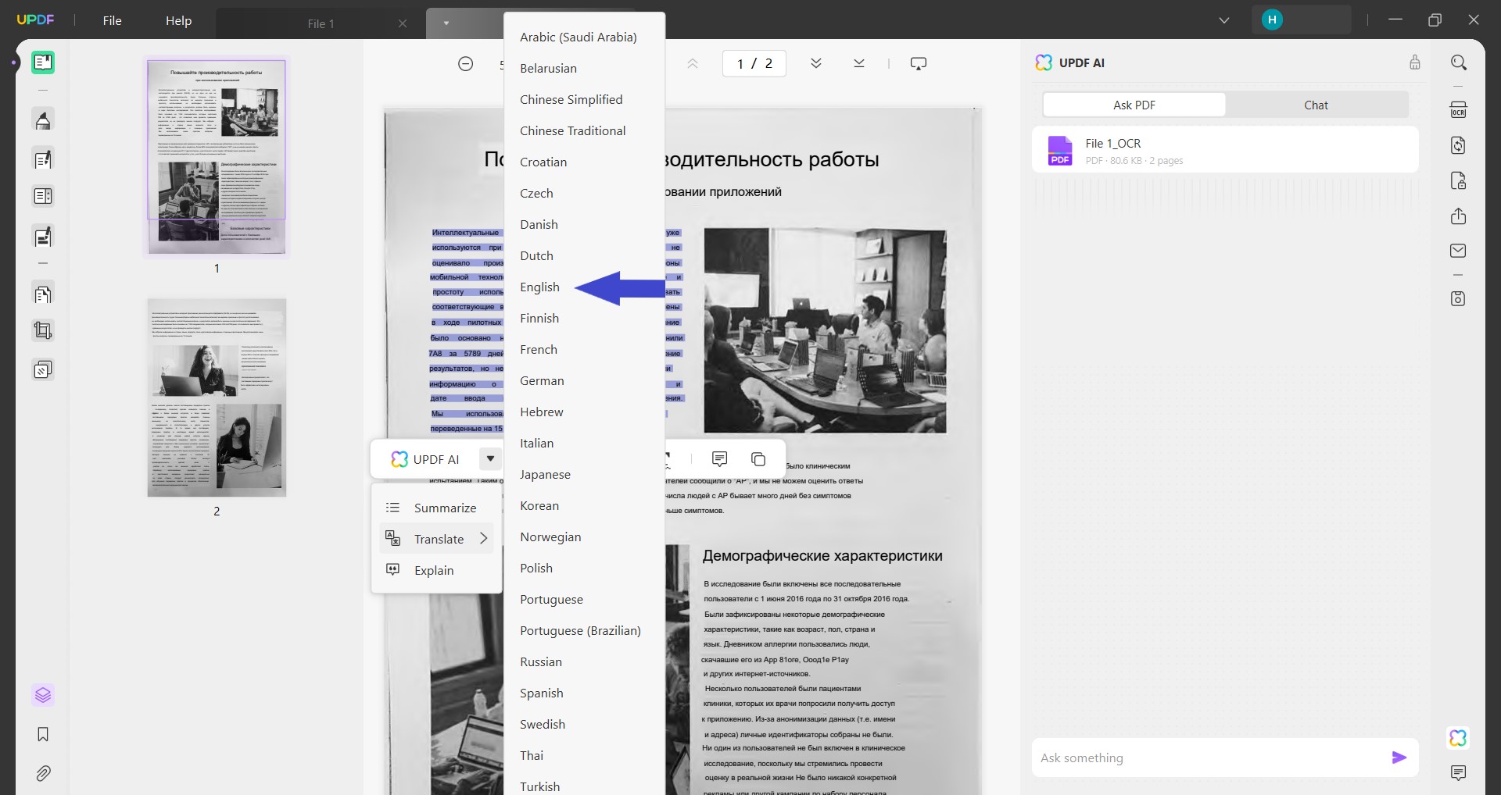Pin the UPDF AI panel with lock toggle
Viewport: 1501px width, 795px height.
[1415, 62]
